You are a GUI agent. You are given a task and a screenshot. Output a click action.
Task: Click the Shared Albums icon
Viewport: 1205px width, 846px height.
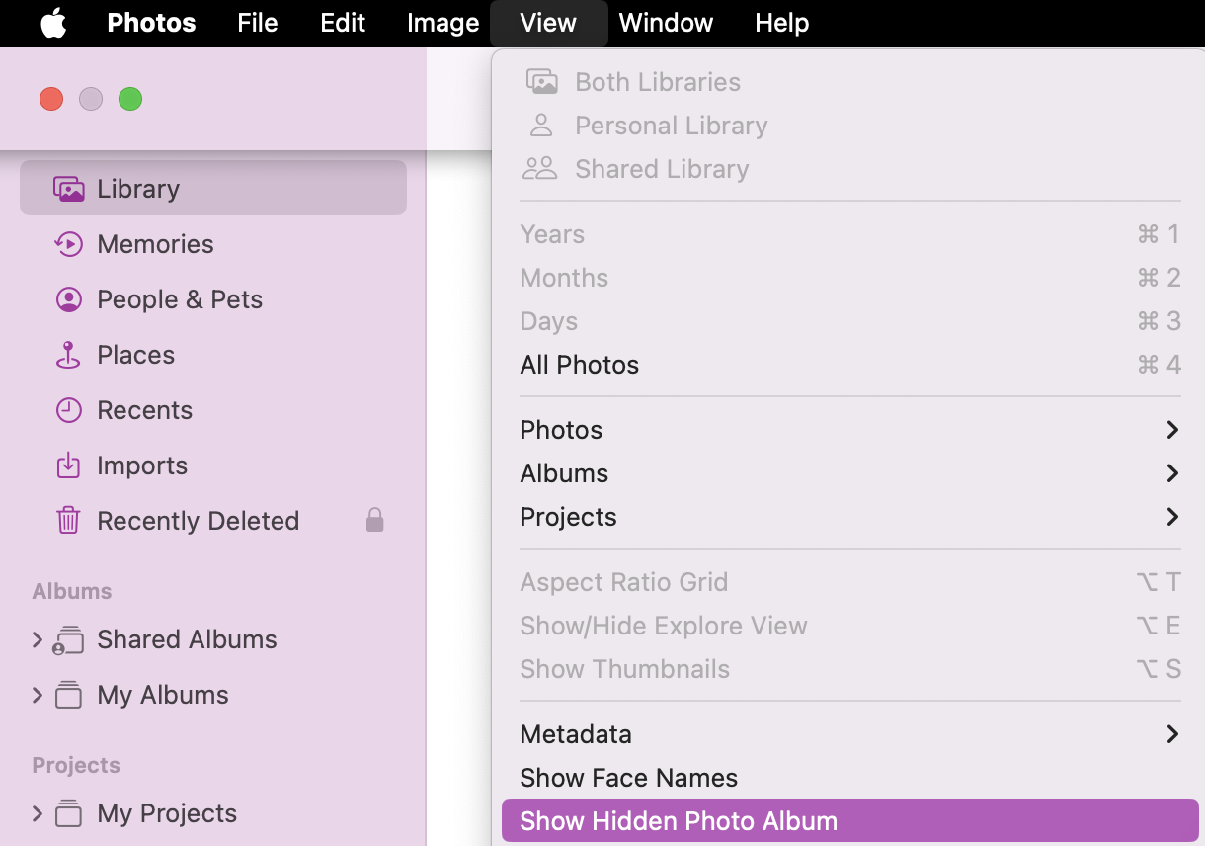pyautogui.click(x=69, y=639)
